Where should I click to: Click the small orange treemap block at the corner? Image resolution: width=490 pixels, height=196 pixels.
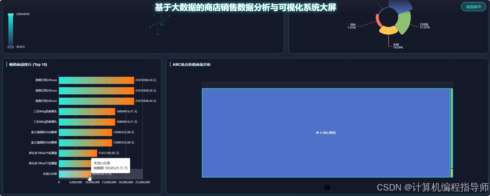point(452,173)
